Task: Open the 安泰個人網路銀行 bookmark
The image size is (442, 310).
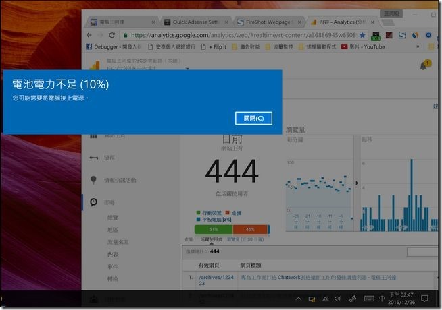Action: pos(172,46)
